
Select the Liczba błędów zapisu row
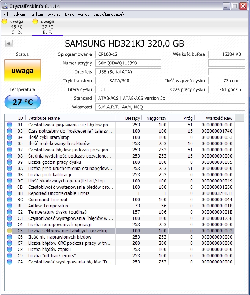(x=120, y=249)
